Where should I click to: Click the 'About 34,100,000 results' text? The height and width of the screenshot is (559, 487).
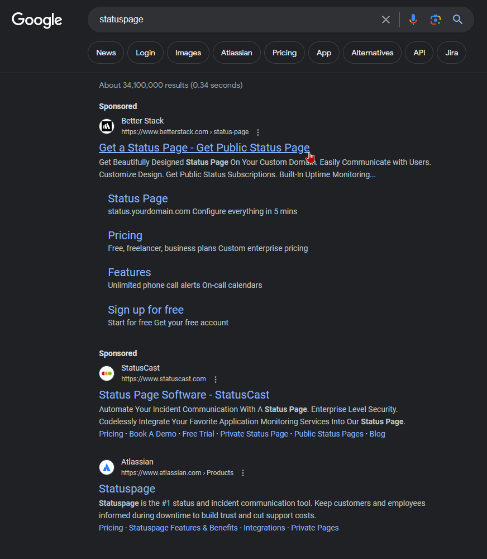[171, 85]
